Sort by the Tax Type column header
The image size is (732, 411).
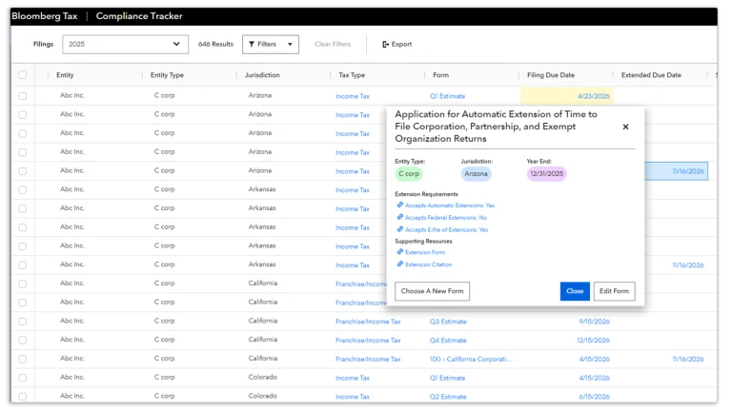tap(352, 75)
